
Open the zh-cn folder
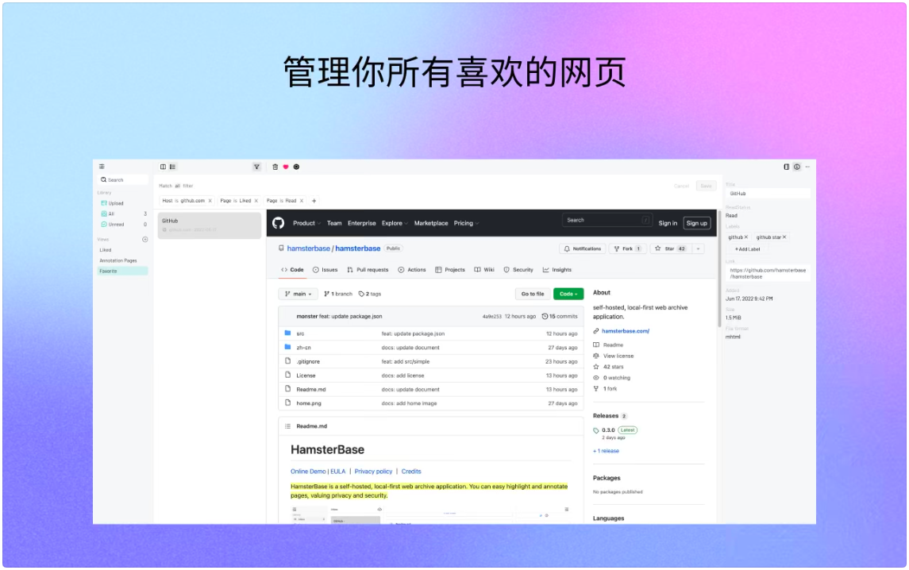point(304,348)
